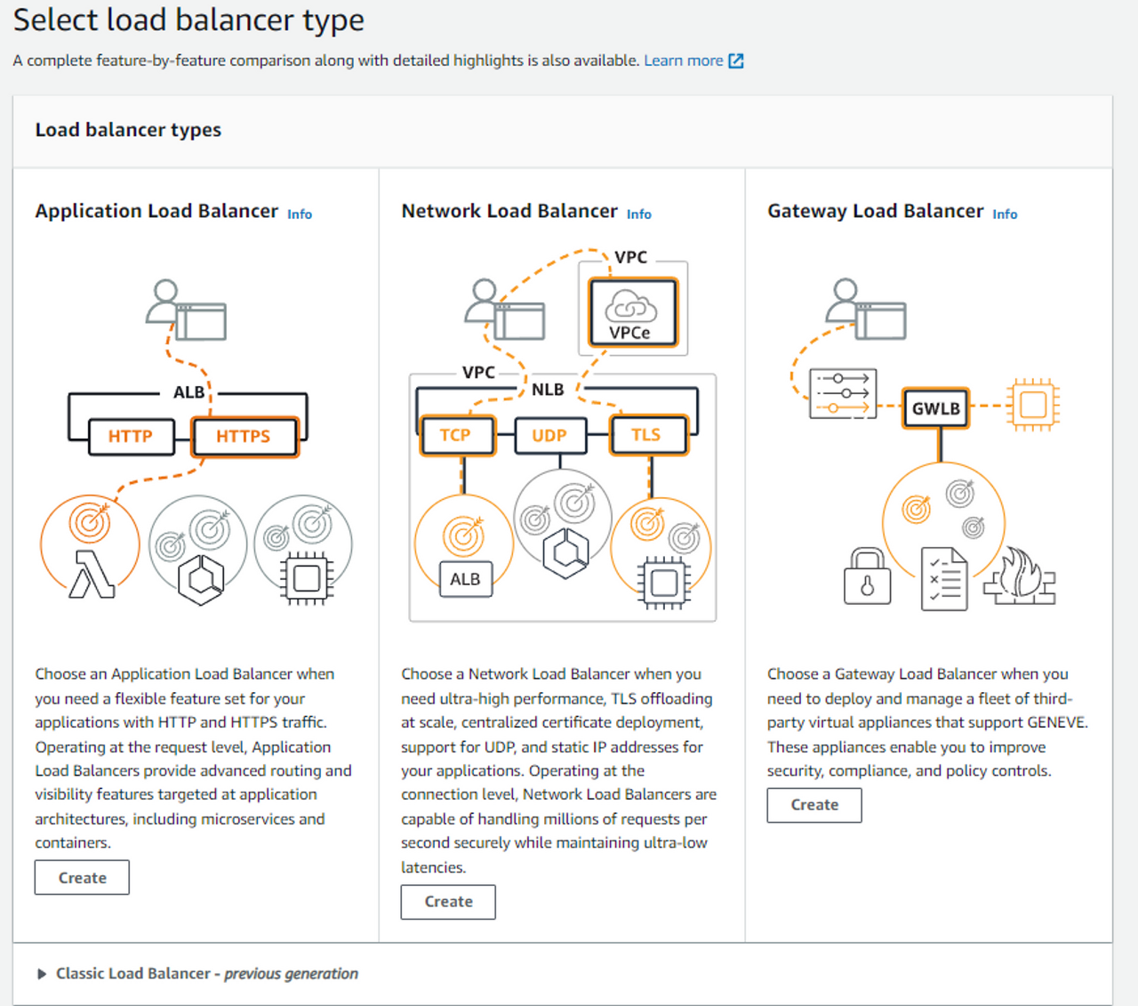
Task: Click the user client icon in NLB diagram
Action: click(x=505, y=310)
